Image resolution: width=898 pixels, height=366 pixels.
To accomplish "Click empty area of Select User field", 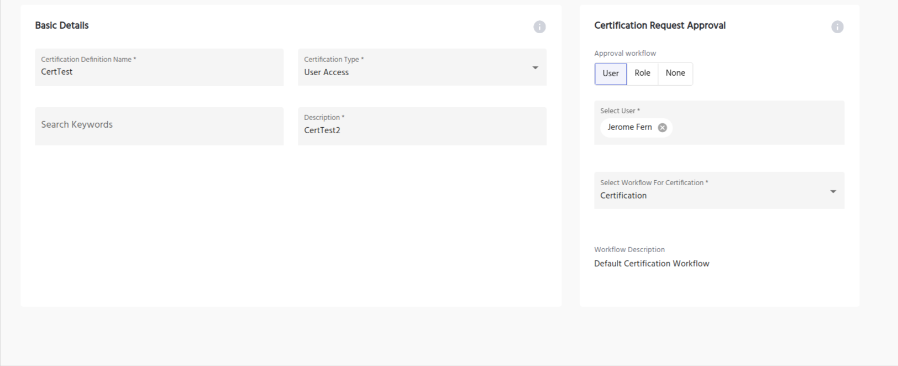I will (763, 128).
